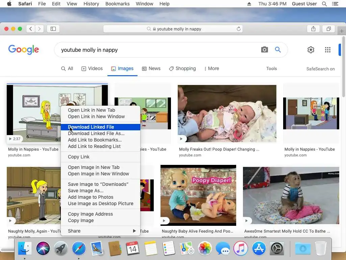Open Spotlight search in menu bar

tap(324, 4)
